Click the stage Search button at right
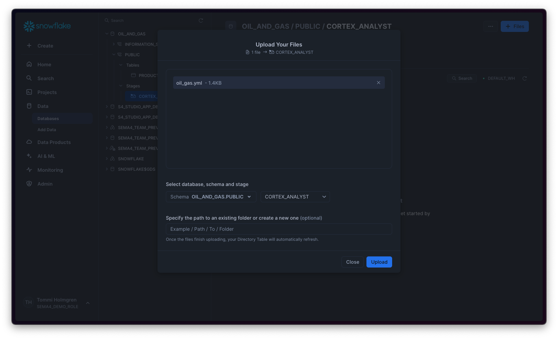This screenshot has height=339, width=558. [462, 78]
